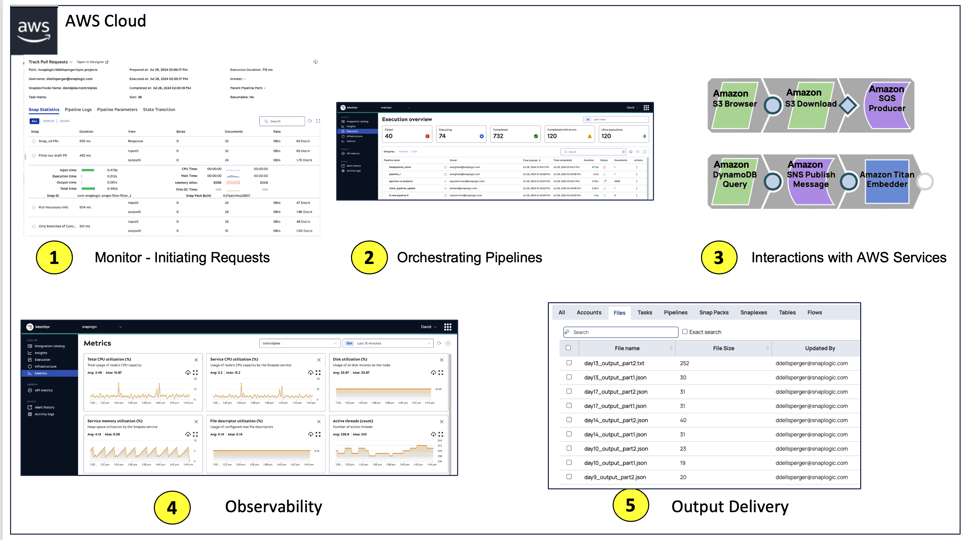
Task: Toggle the select-all files checkbox
Action: (x=568, y=348)
